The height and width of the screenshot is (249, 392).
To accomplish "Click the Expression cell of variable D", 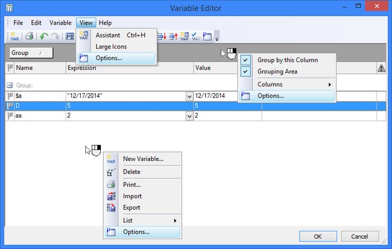I will coord(129,106).
